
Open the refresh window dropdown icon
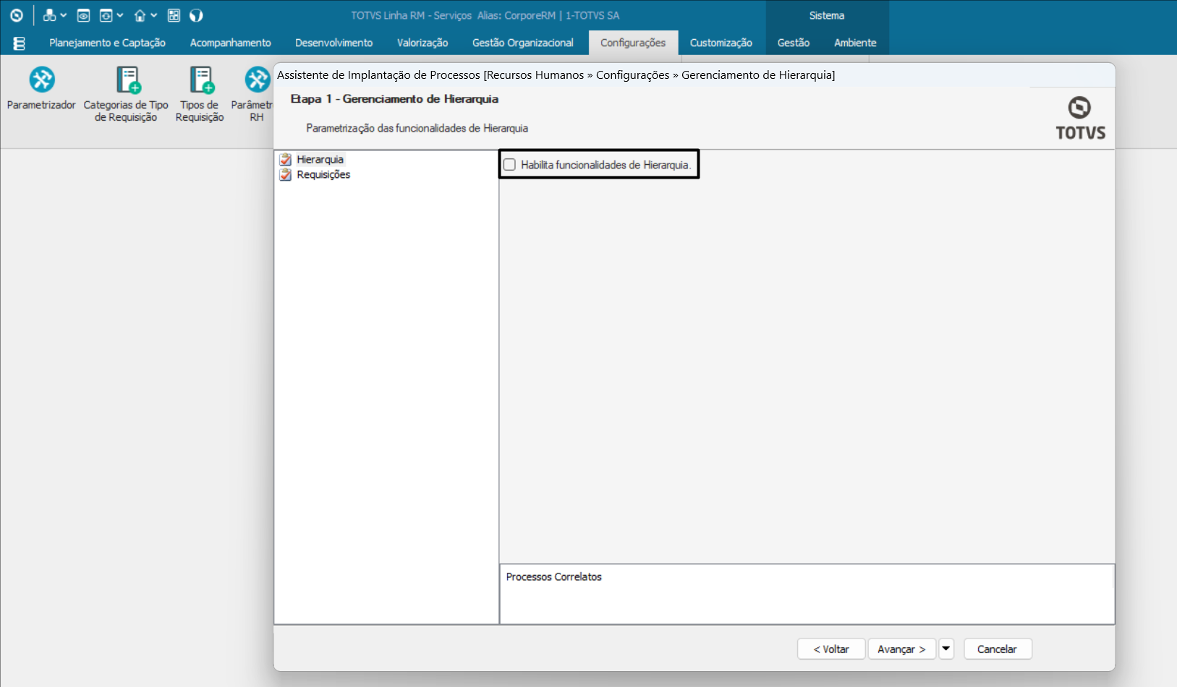click(x=111, y=15)
